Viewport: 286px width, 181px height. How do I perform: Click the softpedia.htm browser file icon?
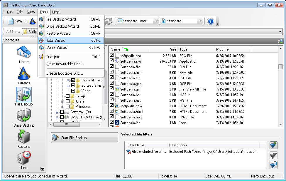(117, 105)
